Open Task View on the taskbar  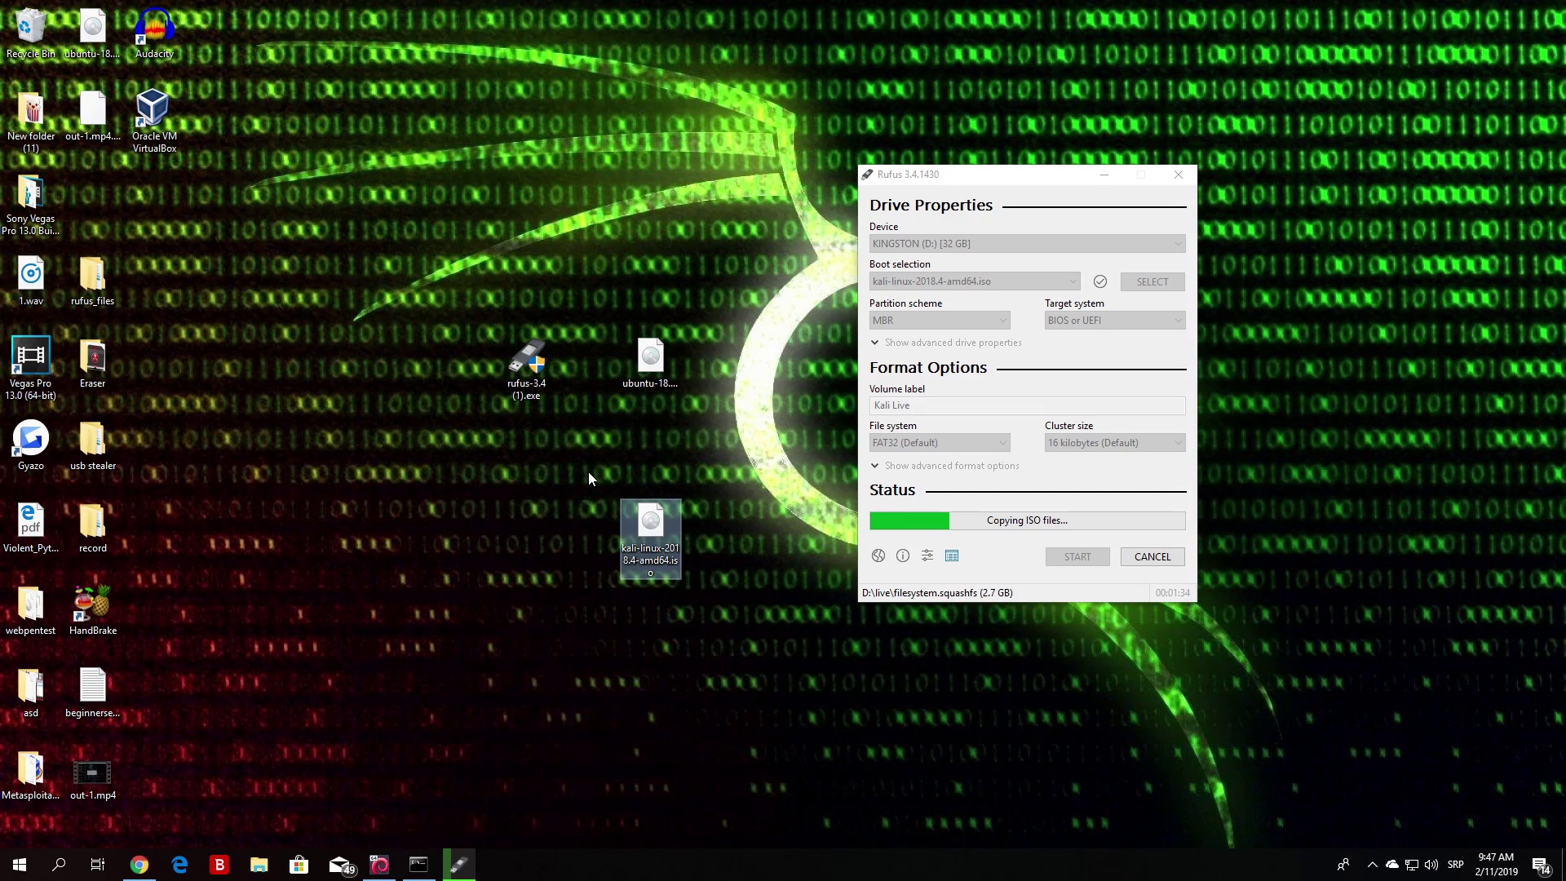coord(98,865)
